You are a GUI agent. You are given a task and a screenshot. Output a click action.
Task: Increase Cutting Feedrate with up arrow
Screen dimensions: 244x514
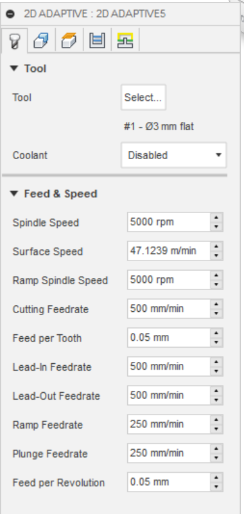pyautogui.click(x=216, y=304)
